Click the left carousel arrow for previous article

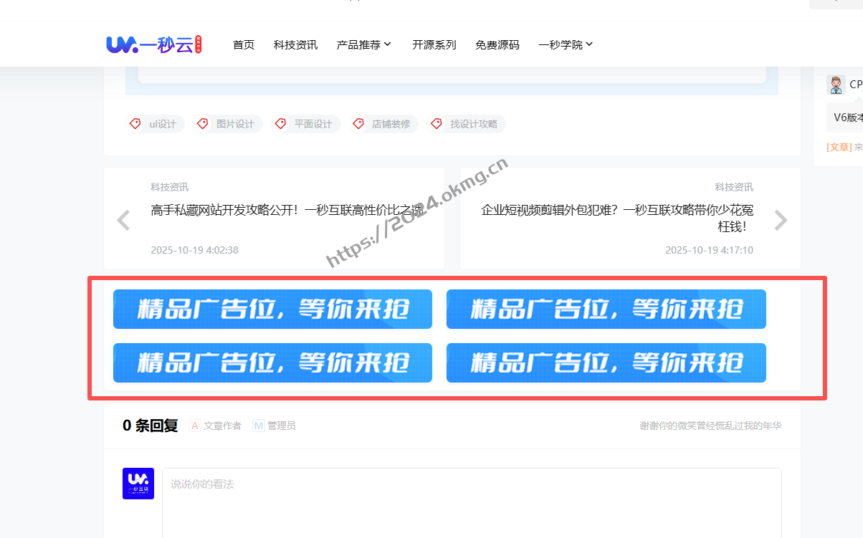pos(123,220)
